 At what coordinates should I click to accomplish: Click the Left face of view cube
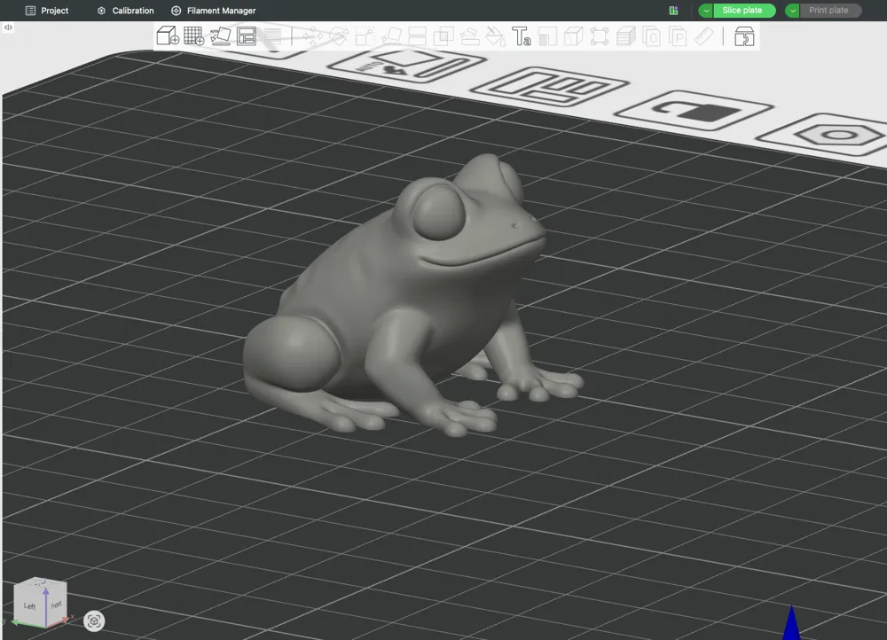[29, 605]
